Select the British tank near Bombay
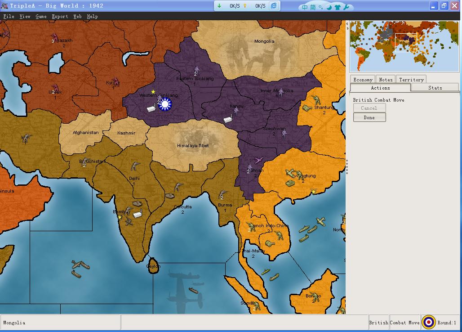The height and width of the screenshot is (332, 462). 138,203
